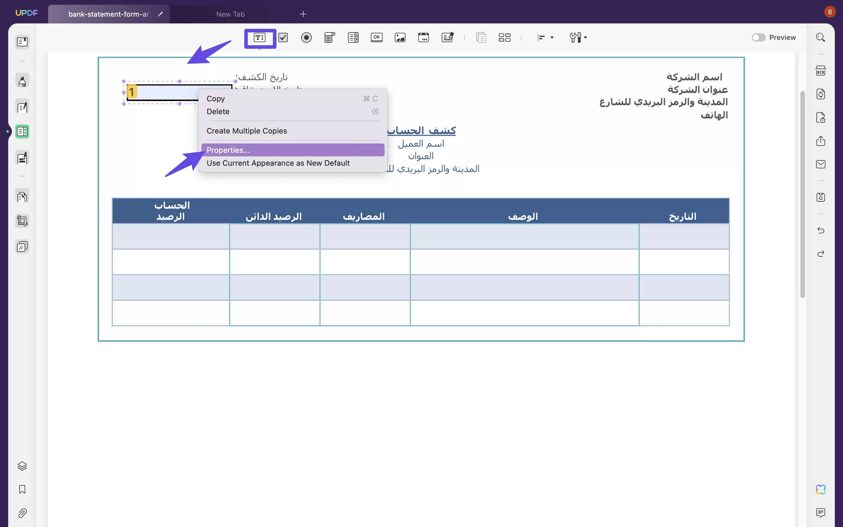
Task: Select Create Multiple Copies
Action: pyautogui.click(x=247, y=131)
